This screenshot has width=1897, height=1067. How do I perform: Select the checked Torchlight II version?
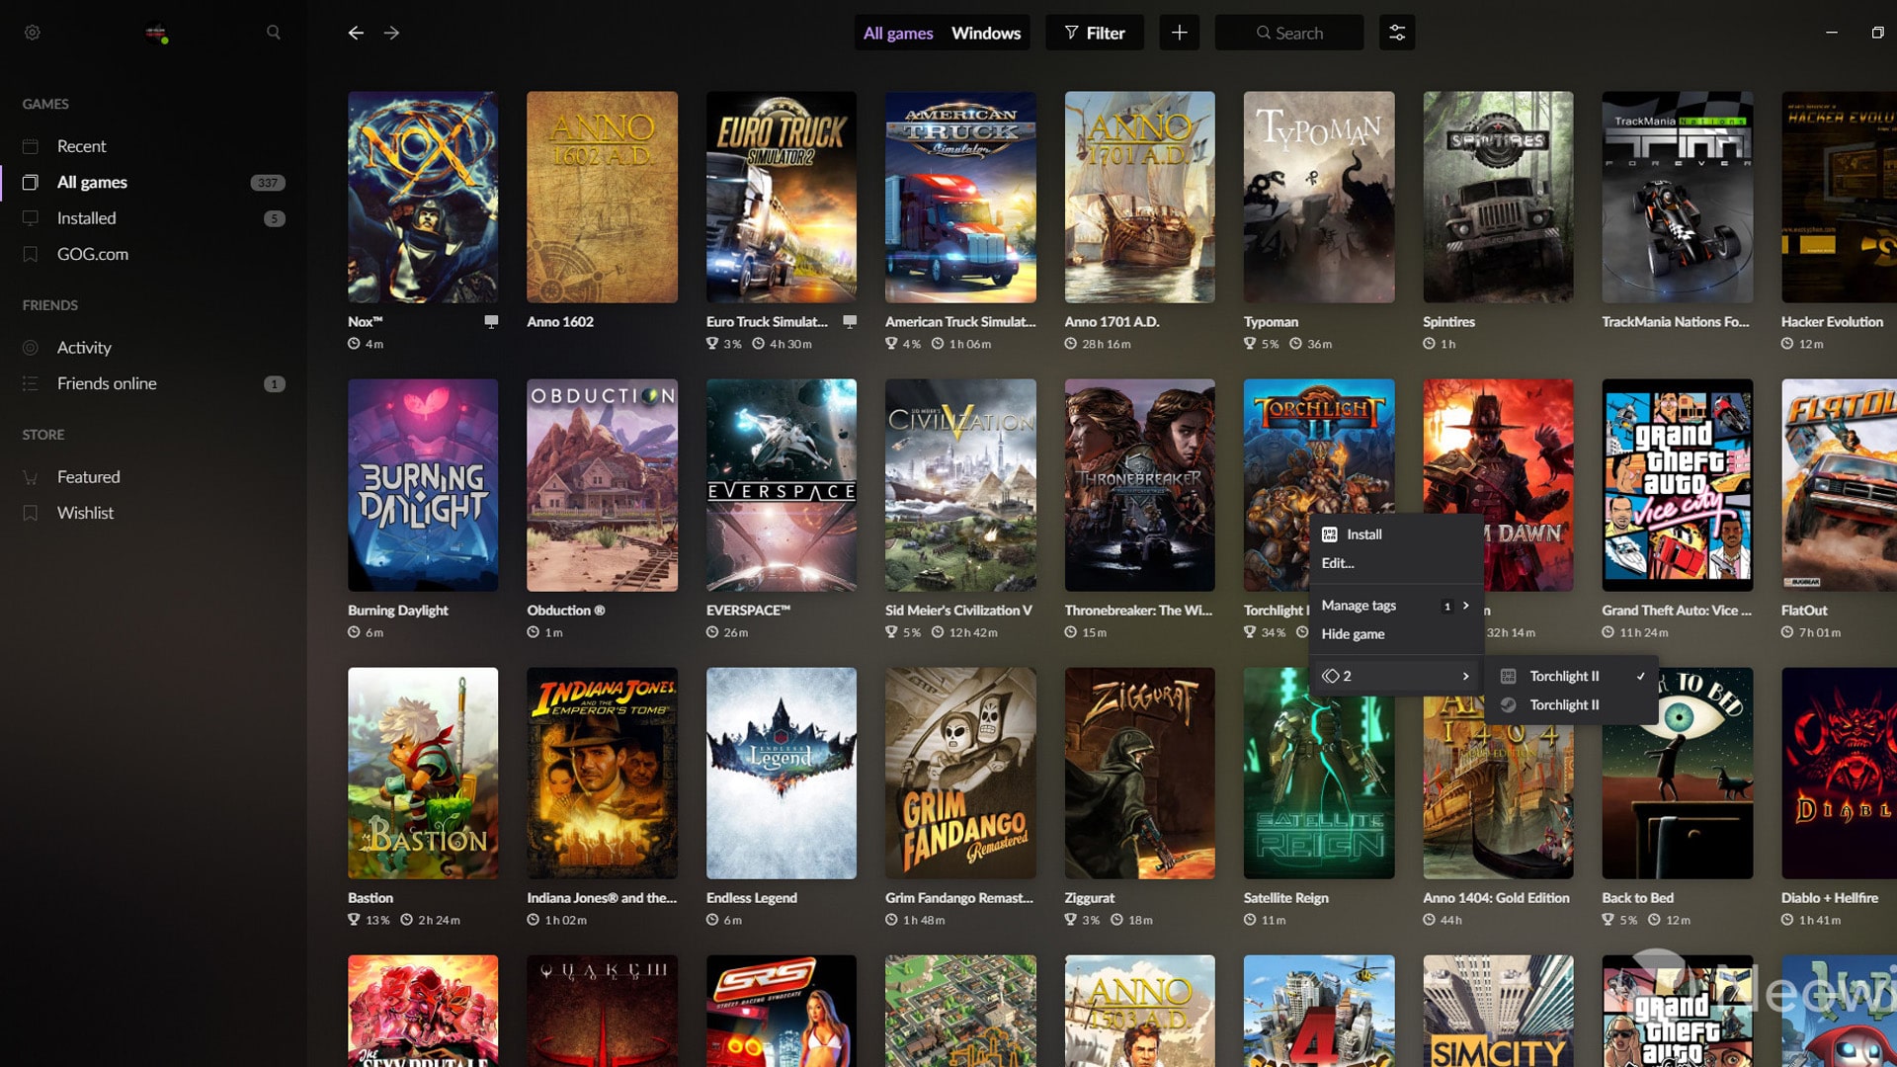click(x=1573, y=676)
